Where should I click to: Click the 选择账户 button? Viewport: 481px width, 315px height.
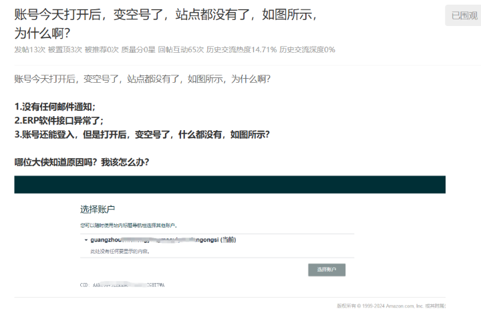[x=327, y=270]
